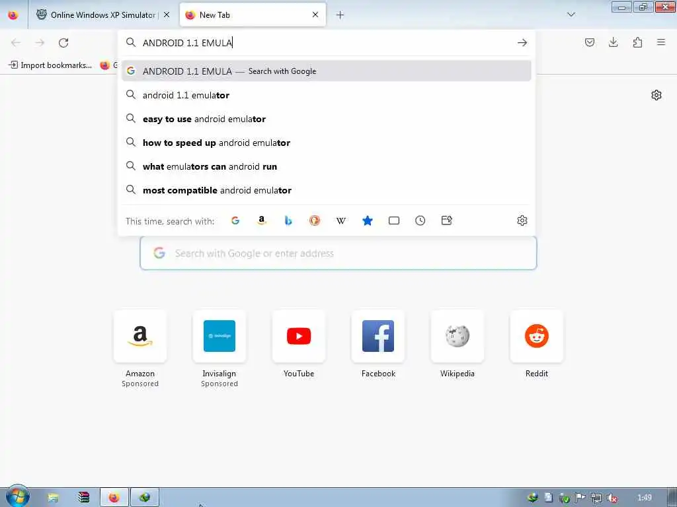The height and width of the screenshot is (507, 677).
Task: Search in History clock icon
Action: (x=420, y=220)
